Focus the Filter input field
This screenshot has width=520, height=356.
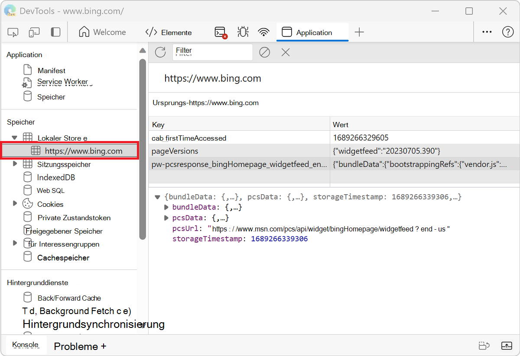pos(212,52)
